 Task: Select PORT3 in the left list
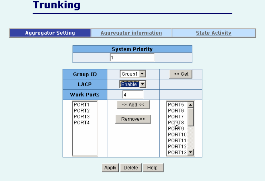pyautogui.click(x=81, y=117)
